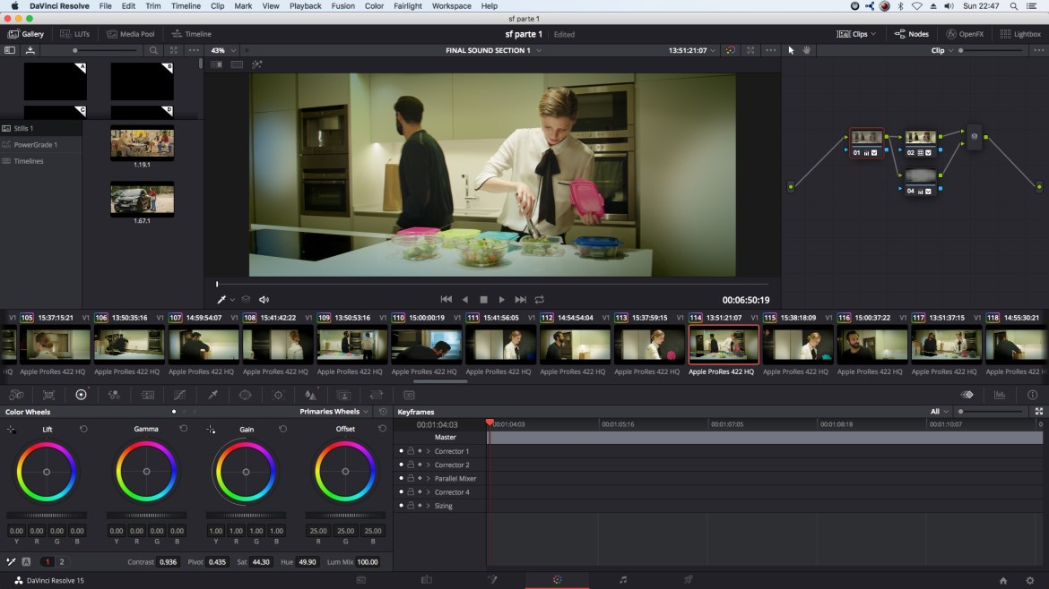Open the Workspace menu
The width and height of the screenshot is (1049, 589).
point(452,6)
